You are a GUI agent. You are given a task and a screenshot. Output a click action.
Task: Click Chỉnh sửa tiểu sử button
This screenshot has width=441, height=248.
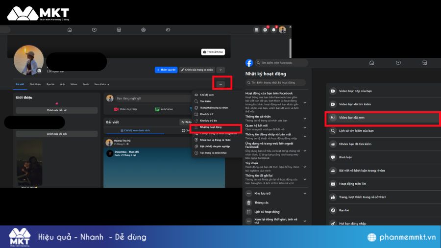56,110
